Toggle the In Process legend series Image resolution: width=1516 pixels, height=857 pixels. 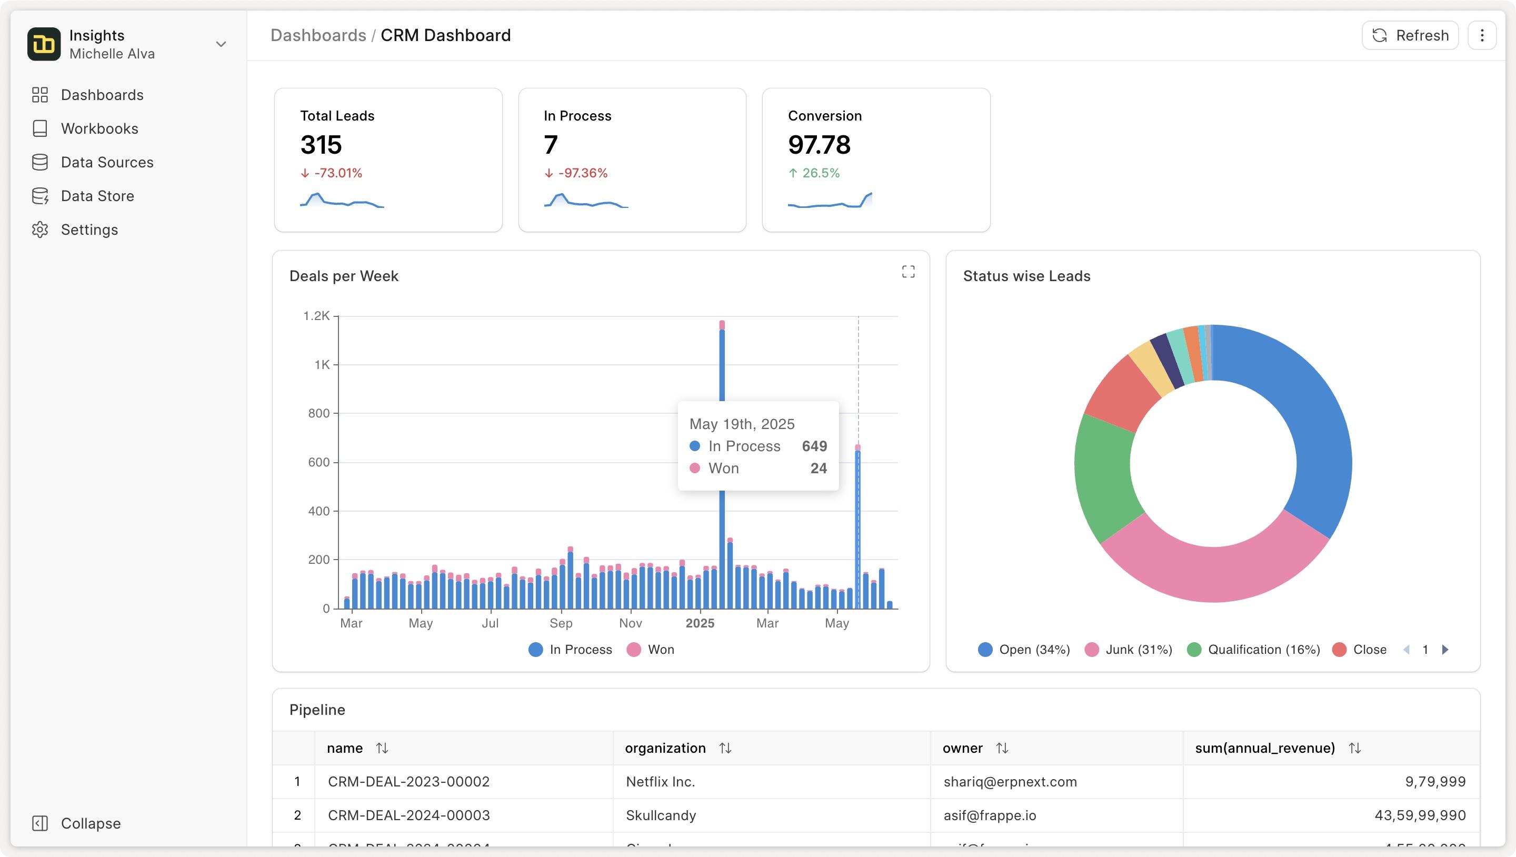pyautogui.click(x=570, y=649)
